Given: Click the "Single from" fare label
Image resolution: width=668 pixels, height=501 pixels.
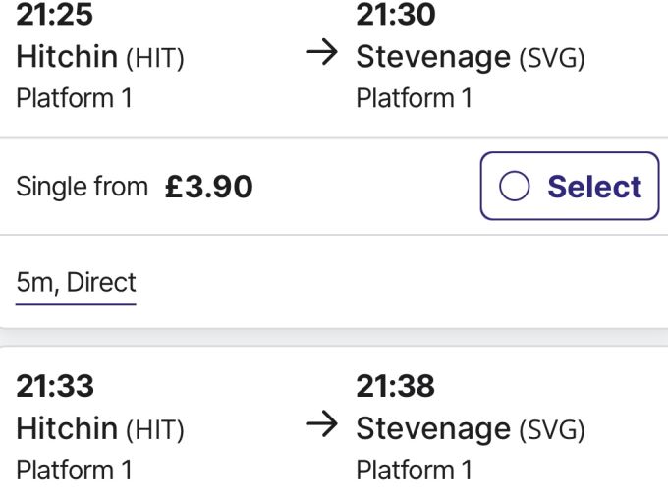Looking at the screenshot, I should (x=82, y=187).
